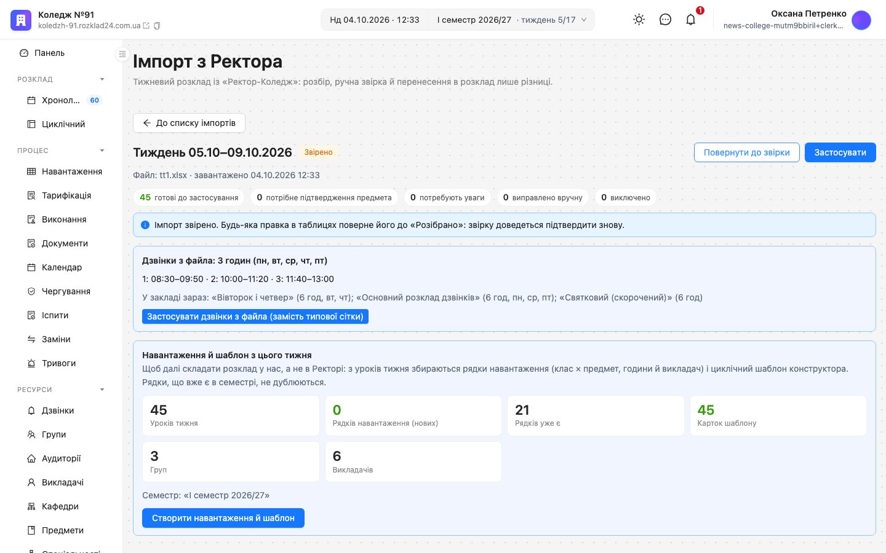Click the Дзвінки bell icon

point(31,410)
